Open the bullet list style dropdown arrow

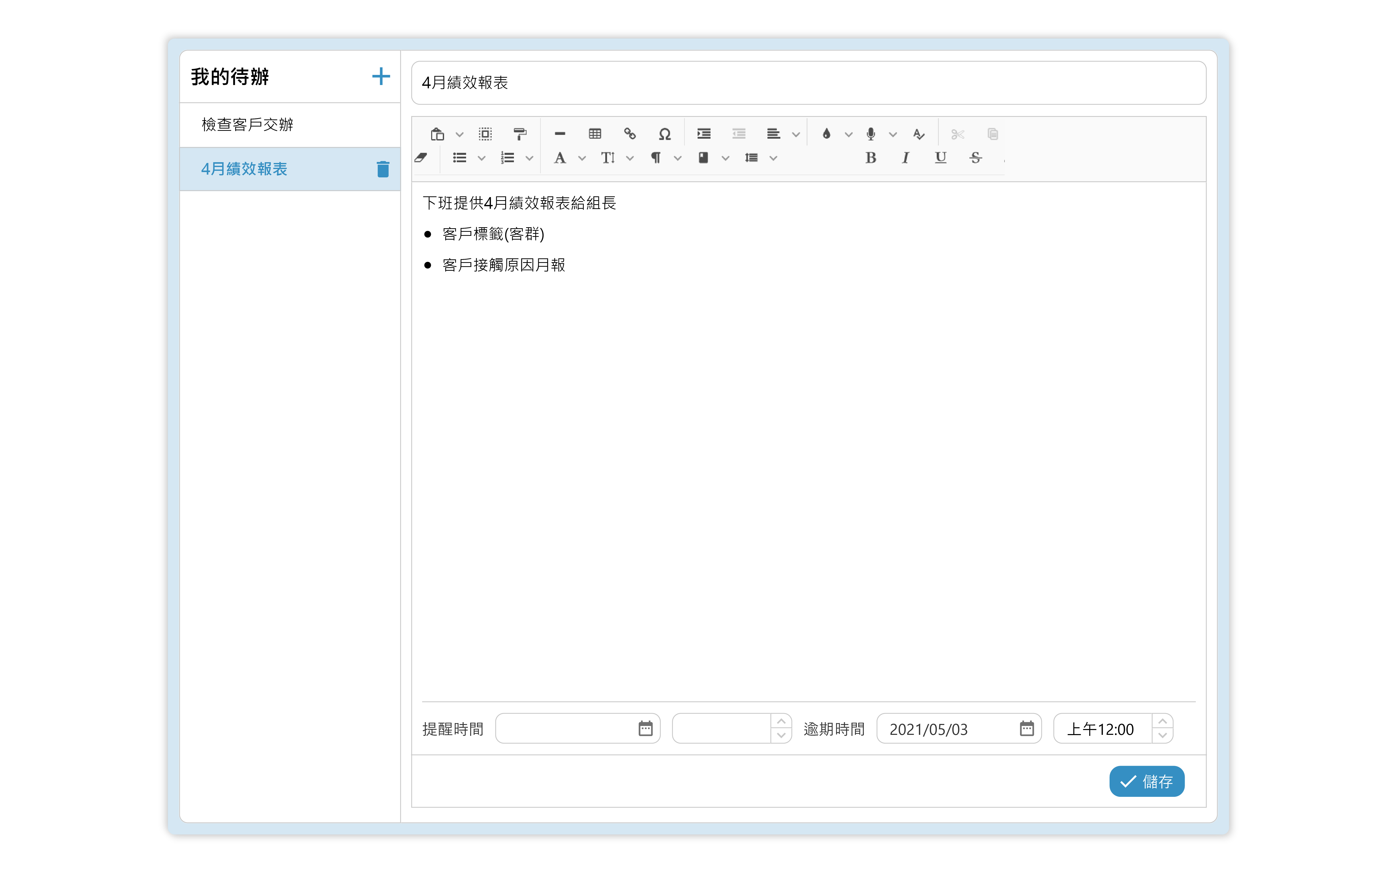(482, 158)
